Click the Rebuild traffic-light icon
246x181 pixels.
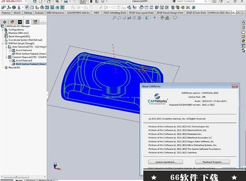coord(91,1)
